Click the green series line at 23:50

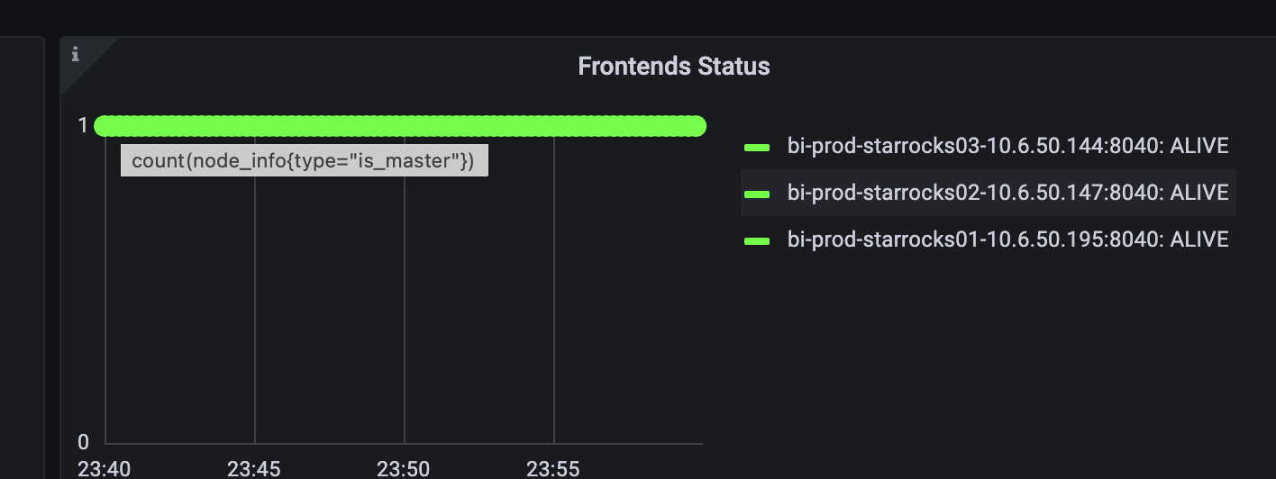coord(405,126)
